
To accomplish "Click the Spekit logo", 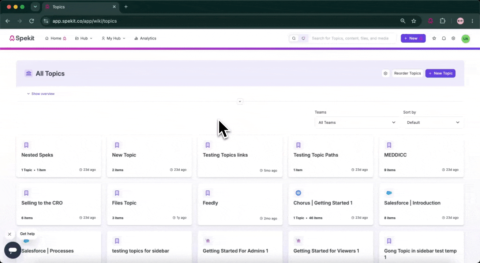I will [x=22, y=38].
